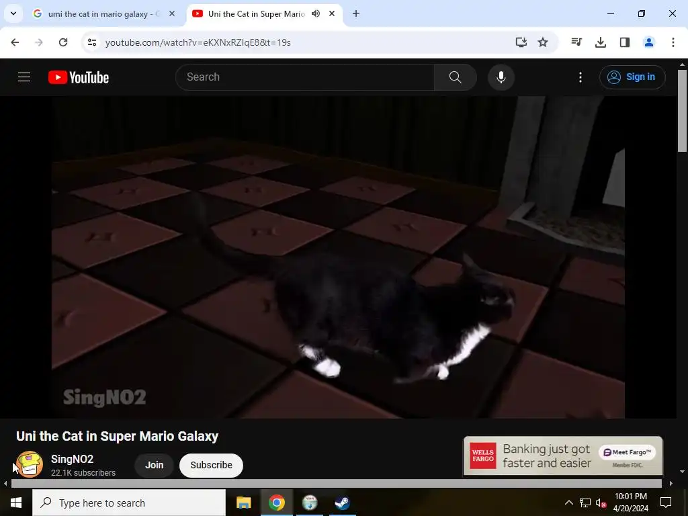Open the Windows Start menu
688x516 pixels.
point(16,503)
